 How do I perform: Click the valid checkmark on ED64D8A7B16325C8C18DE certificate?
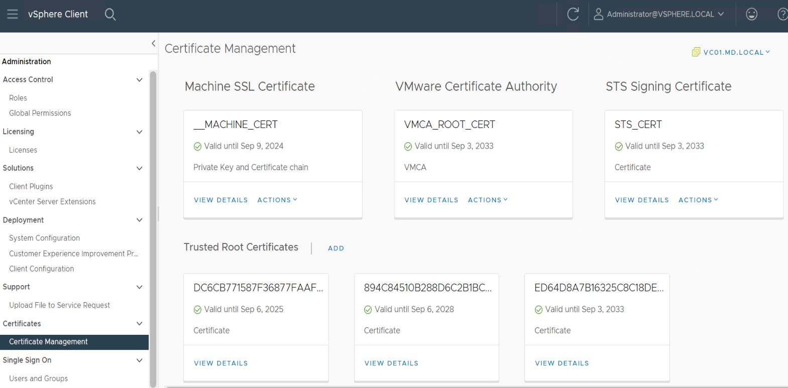click(x=538, y=310)
